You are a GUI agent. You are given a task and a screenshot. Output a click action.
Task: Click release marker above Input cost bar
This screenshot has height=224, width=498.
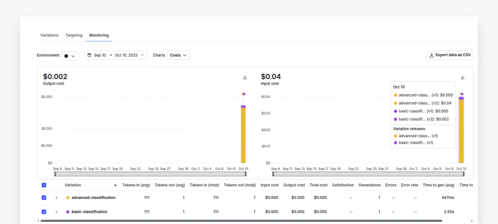point(461,94)
